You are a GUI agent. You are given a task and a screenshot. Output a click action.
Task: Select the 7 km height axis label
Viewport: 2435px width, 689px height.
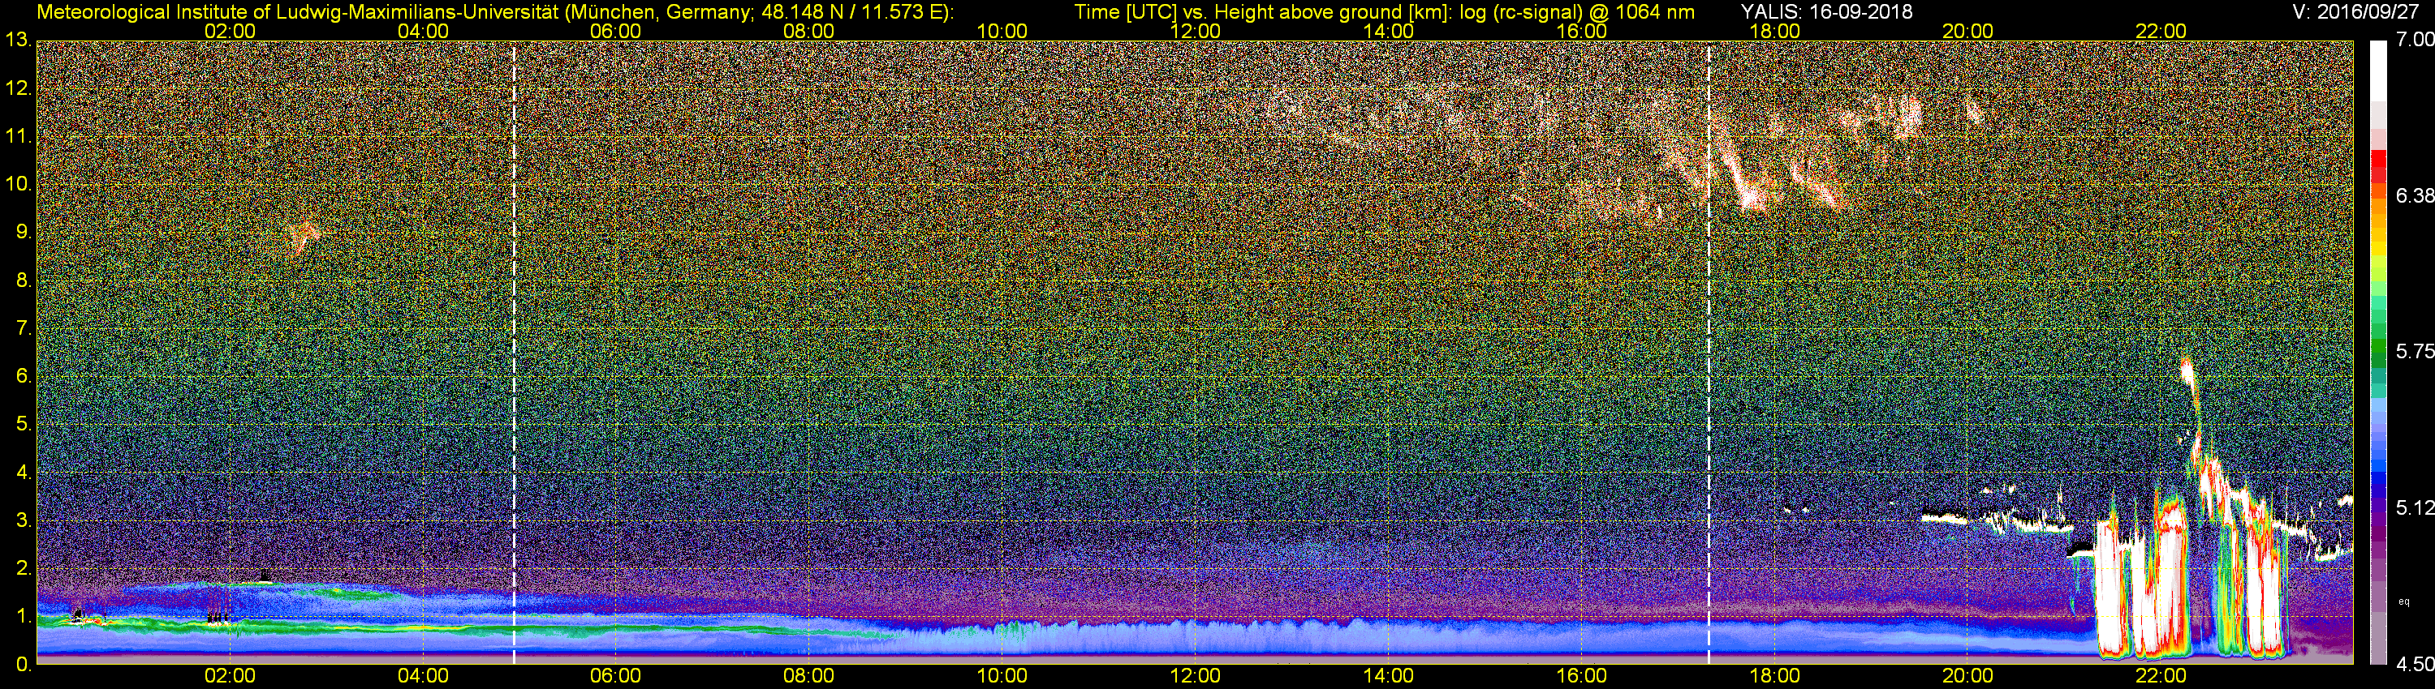click(x=23, y=328)
